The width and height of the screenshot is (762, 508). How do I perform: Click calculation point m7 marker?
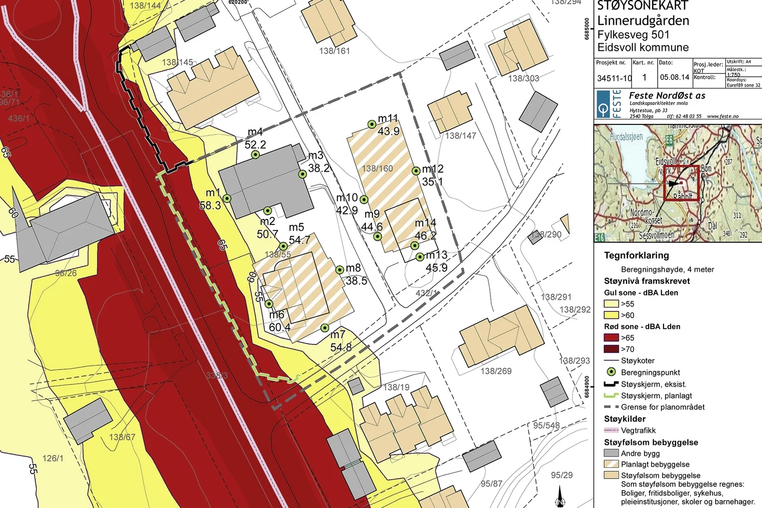325,328
